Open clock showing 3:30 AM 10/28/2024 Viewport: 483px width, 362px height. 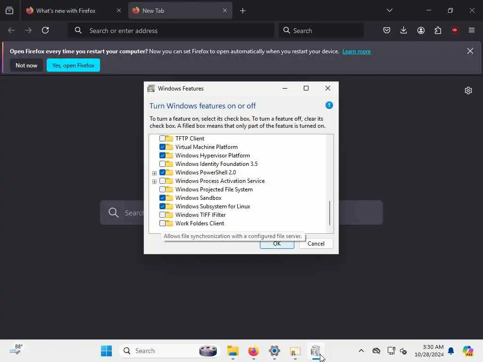pyautogui.click(x=429, y=351)
